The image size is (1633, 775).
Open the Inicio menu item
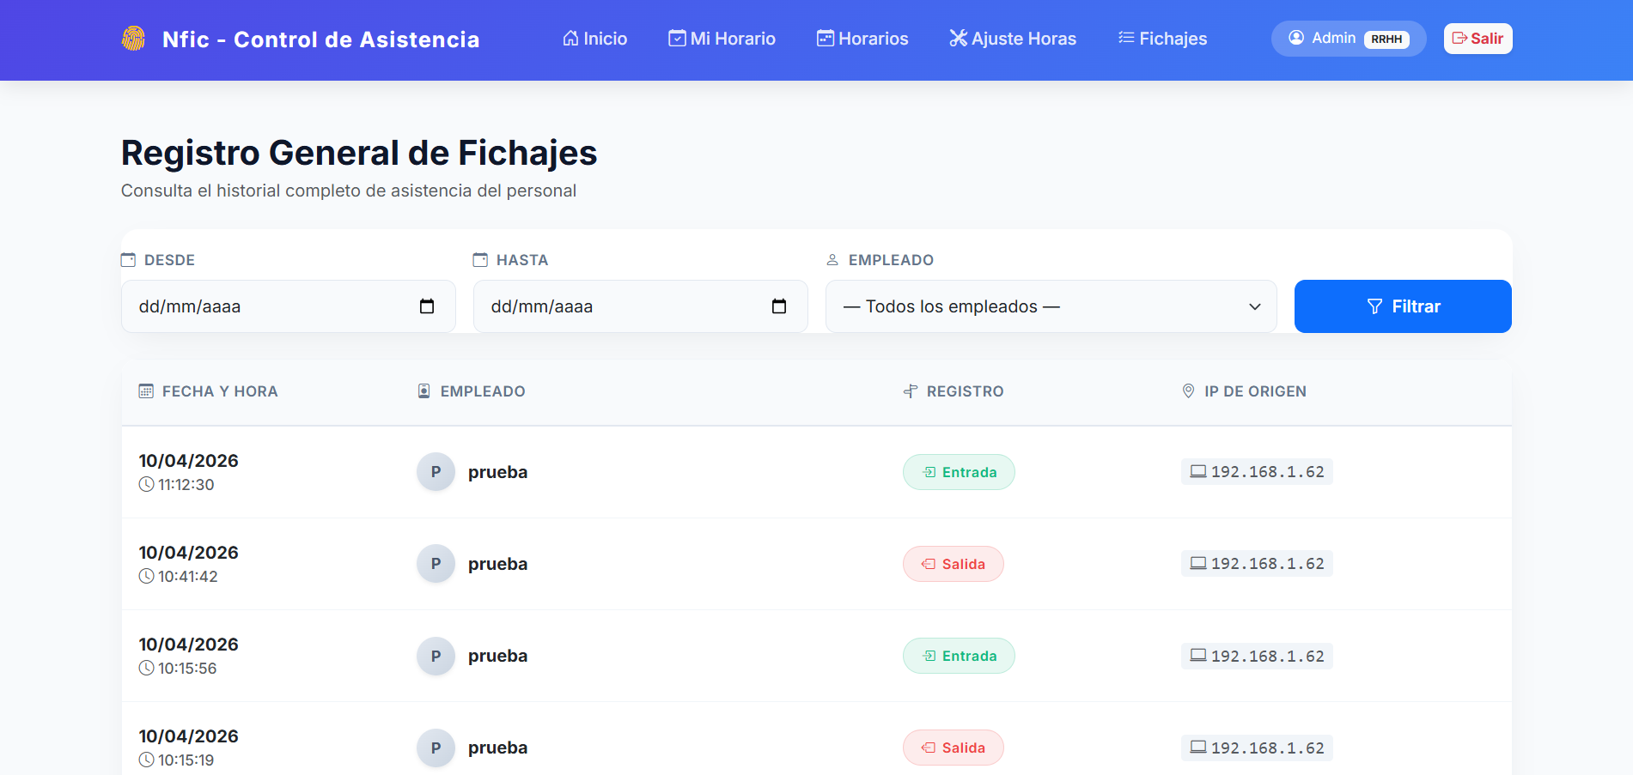594,39
